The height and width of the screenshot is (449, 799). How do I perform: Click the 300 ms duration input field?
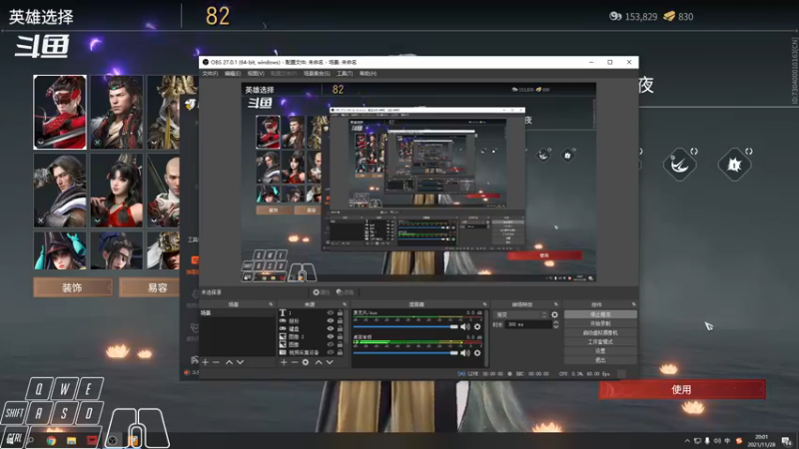(x=528, y=324)
